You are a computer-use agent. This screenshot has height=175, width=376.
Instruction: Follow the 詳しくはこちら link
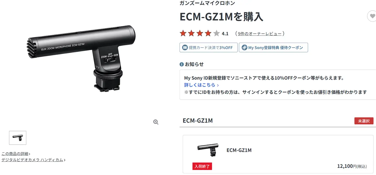click(x=200, y=85)
